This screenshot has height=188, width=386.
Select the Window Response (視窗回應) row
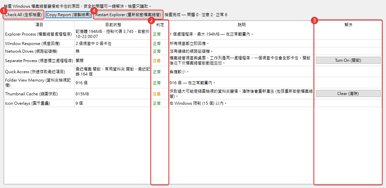tap(193, 44)
